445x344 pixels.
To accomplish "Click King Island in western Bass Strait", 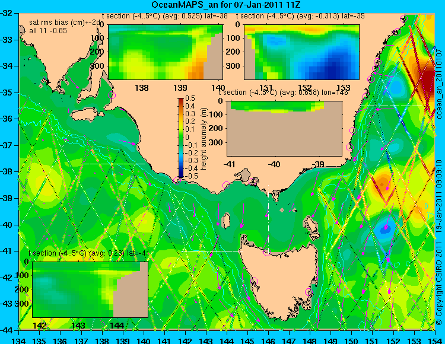I will [x=226, y=221].
